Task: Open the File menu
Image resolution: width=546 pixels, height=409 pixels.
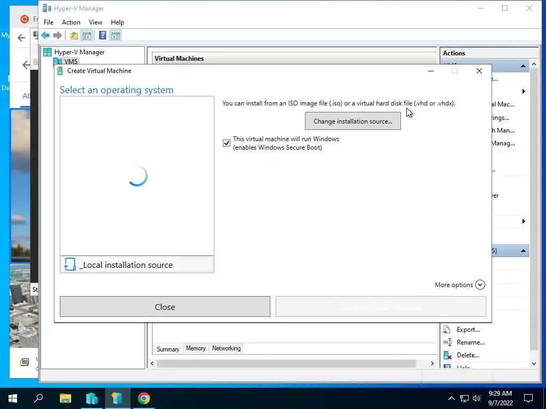Action: (49, 22)
